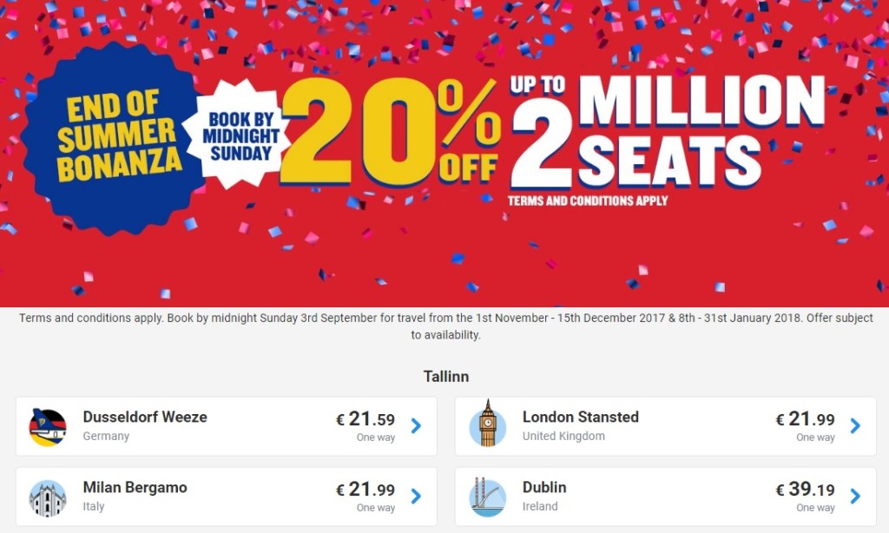Screen dimensions: 889x533
Task: Click the Dublin bridge icon
Action: click(487, 497)
